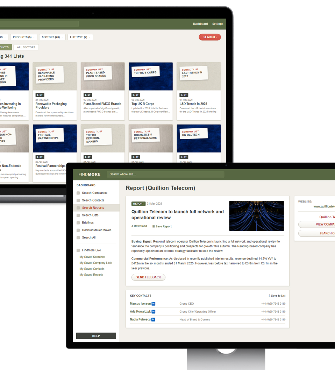Click Ada Kowalczyk contact name
Viewport: 335px width, 370px height.
(140, 312)
